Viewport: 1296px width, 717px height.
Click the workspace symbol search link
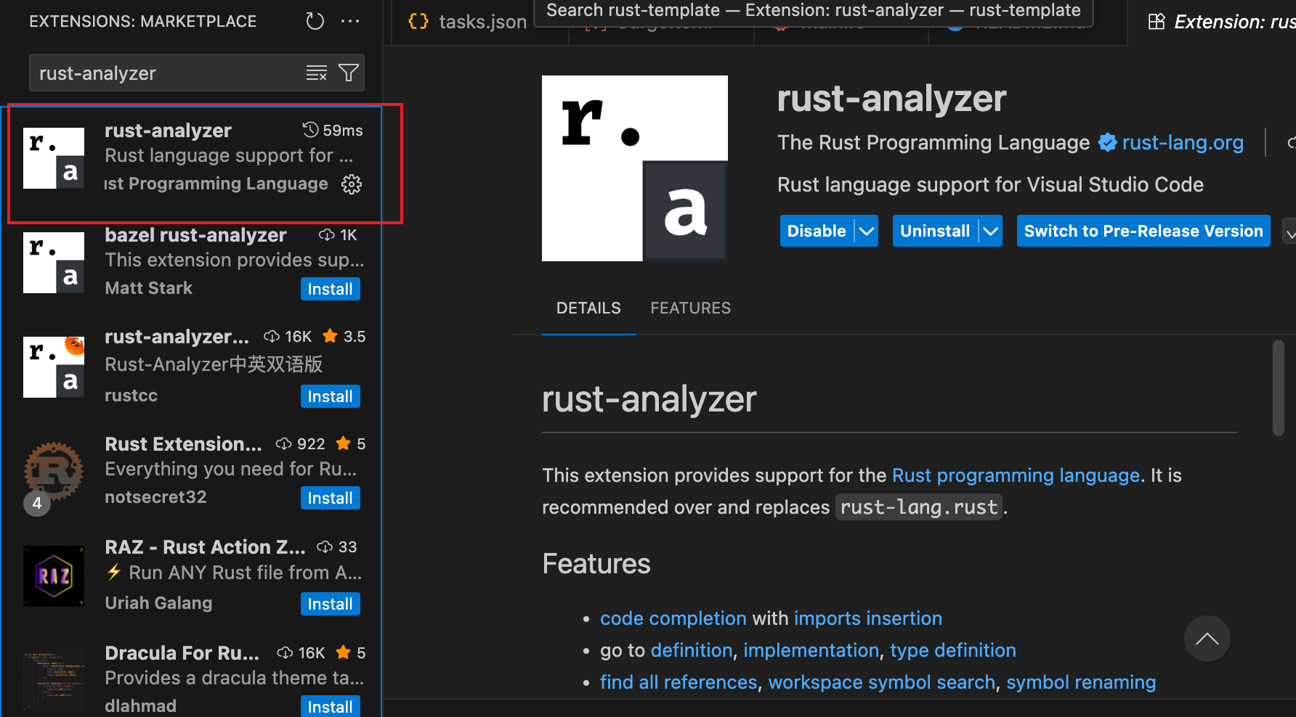click(x=883, y=682)
